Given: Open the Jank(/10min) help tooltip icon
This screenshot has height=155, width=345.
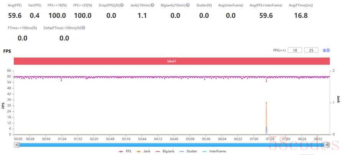Looking at the screenshot, I should point(153,5).
